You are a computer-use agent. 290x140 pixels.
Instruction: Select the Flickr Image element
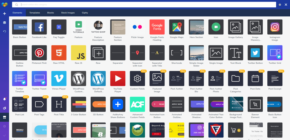(x=137, y=27)
